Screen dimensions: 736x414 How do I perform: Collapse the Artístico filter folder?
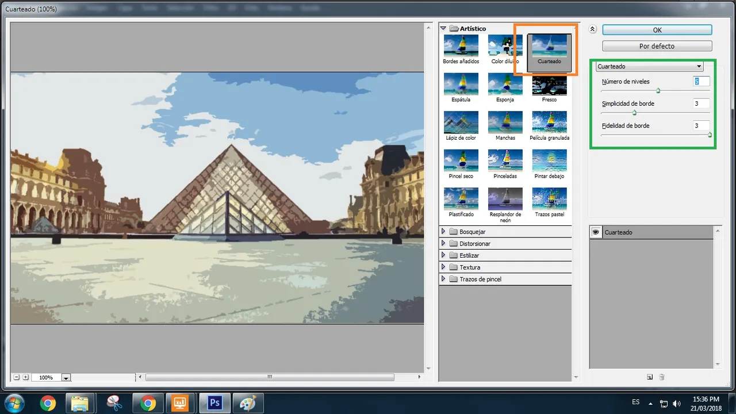pyautogui.click(x=443, y=28)
